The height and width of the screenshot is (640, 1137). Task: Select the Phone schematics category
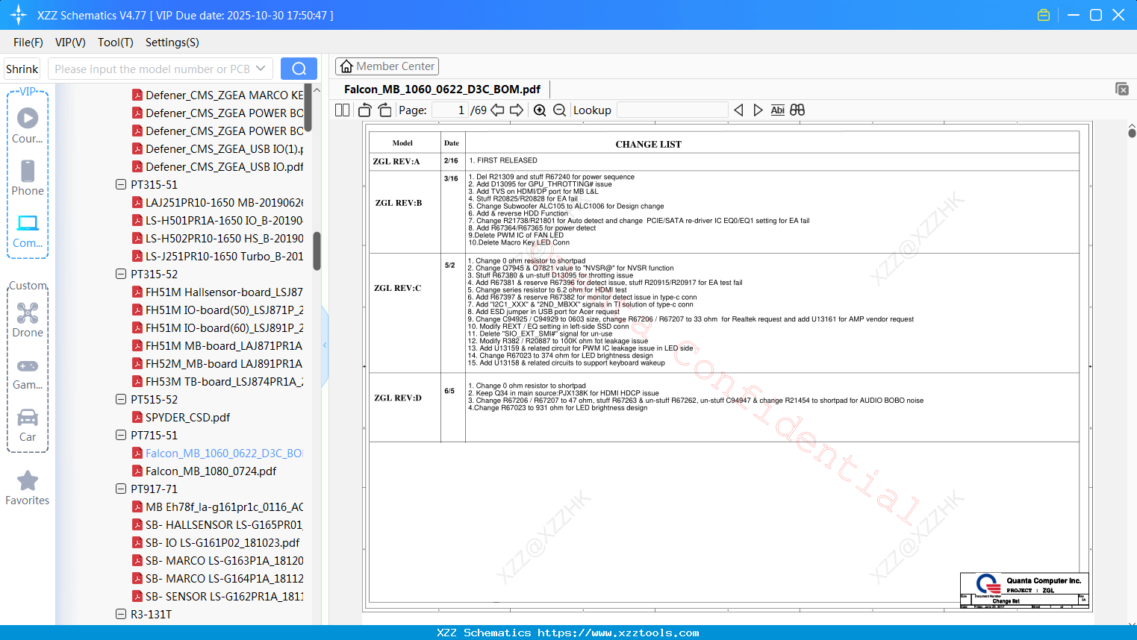point(28,178)
